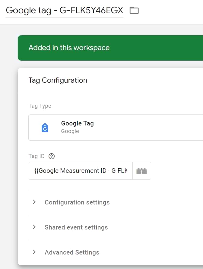This screenshot has width=203, height=269.
Task: Open the Tag ID help question mark
Action: (x=52, y=156)
